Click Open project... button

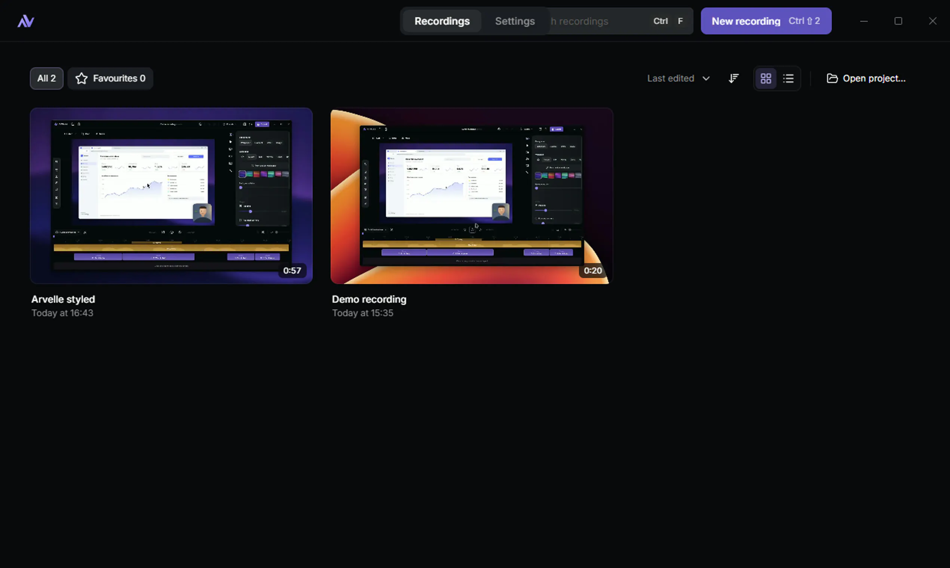[866, 78]
